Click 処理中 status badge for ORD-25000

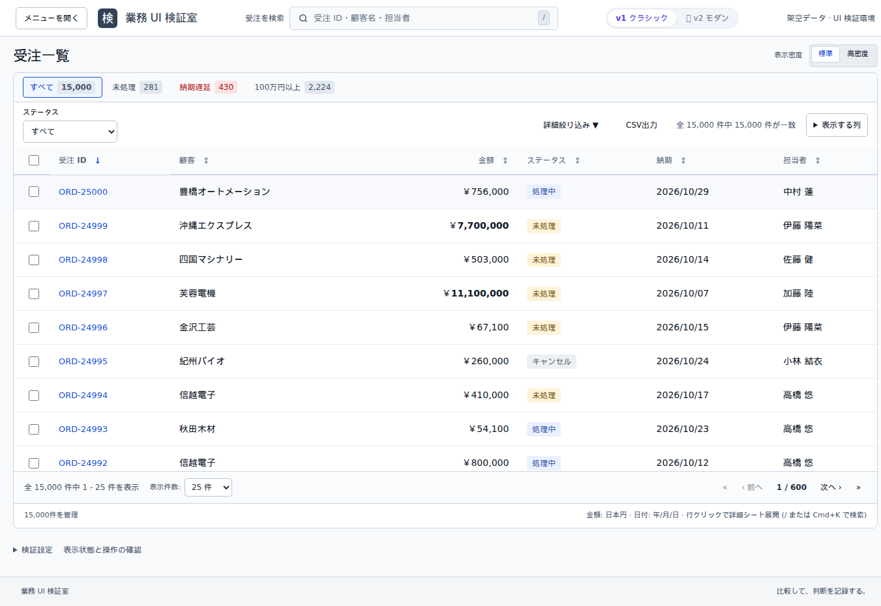544,192
